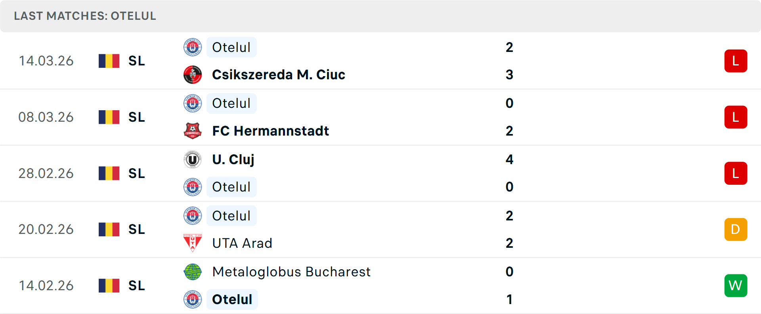
Task: Click Romania flag in the 08.03.26 row
Action: pos(109,117)
